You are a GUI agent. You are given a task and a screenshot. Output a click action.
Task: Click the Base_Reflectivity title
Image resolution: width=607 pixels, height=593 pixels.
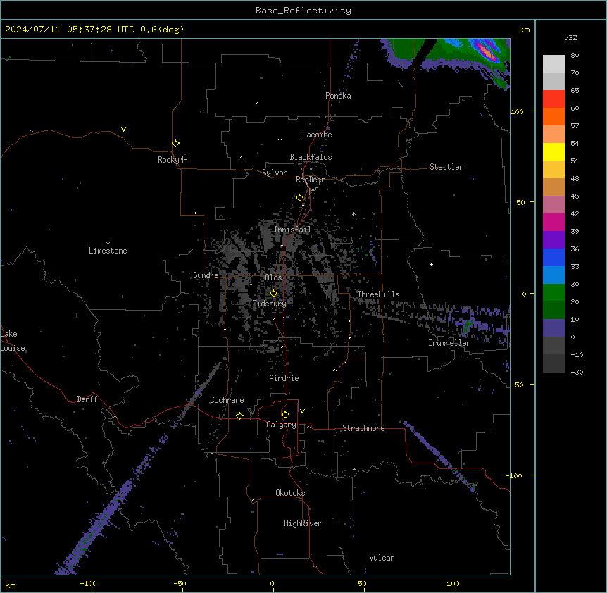coord(303,11)
